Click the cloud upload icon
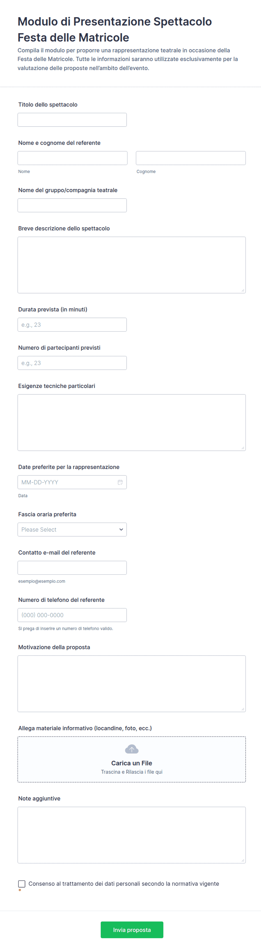Image resolution: width=261 pixels, height=952 pixels. (132, 749)
